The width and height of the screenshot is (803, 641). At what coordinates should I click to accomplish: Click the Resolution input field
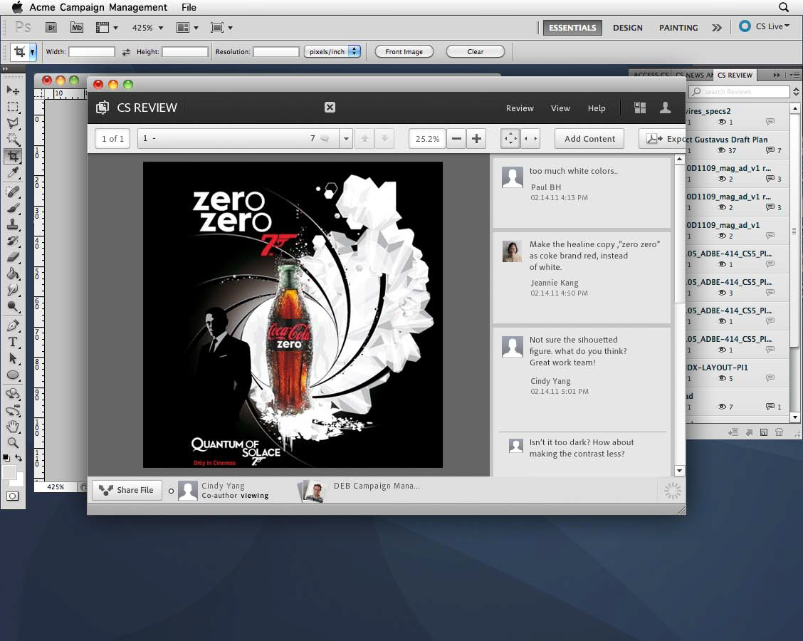tap(276, 52)
